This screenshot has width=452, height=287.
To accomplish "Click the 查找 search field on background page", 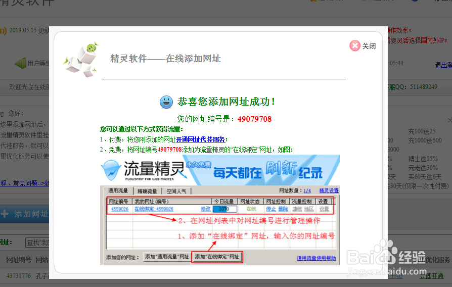I will coord(37,243).
